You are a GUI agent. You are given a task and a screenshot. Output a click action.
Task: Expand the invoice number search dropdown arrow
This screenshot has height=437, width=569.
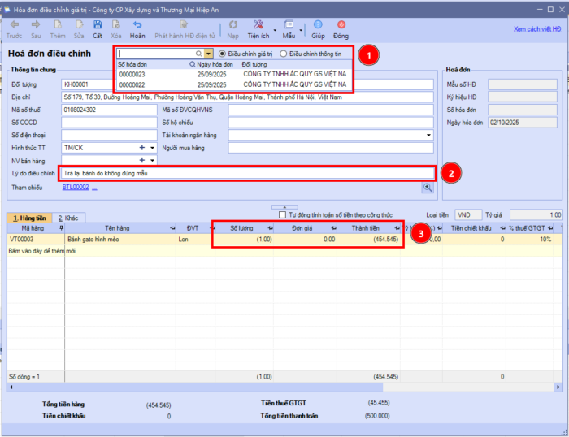point(208,54)
